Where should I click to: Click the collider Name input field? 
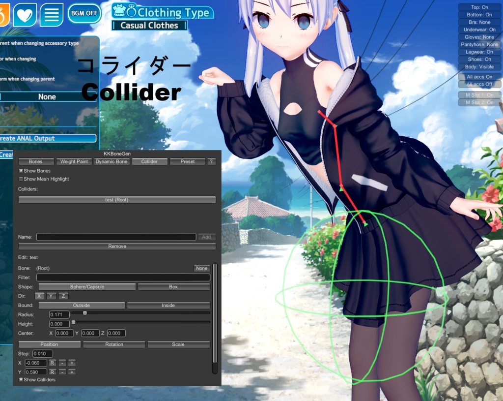pos(116,237)
